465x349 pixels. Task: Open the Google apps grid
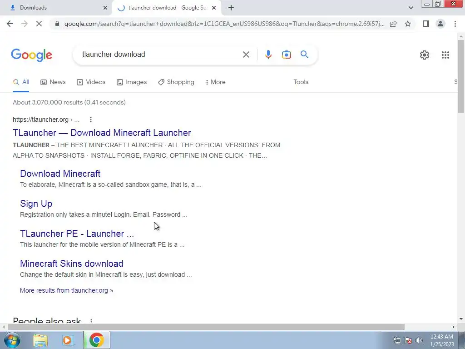(x=445, y=55)
